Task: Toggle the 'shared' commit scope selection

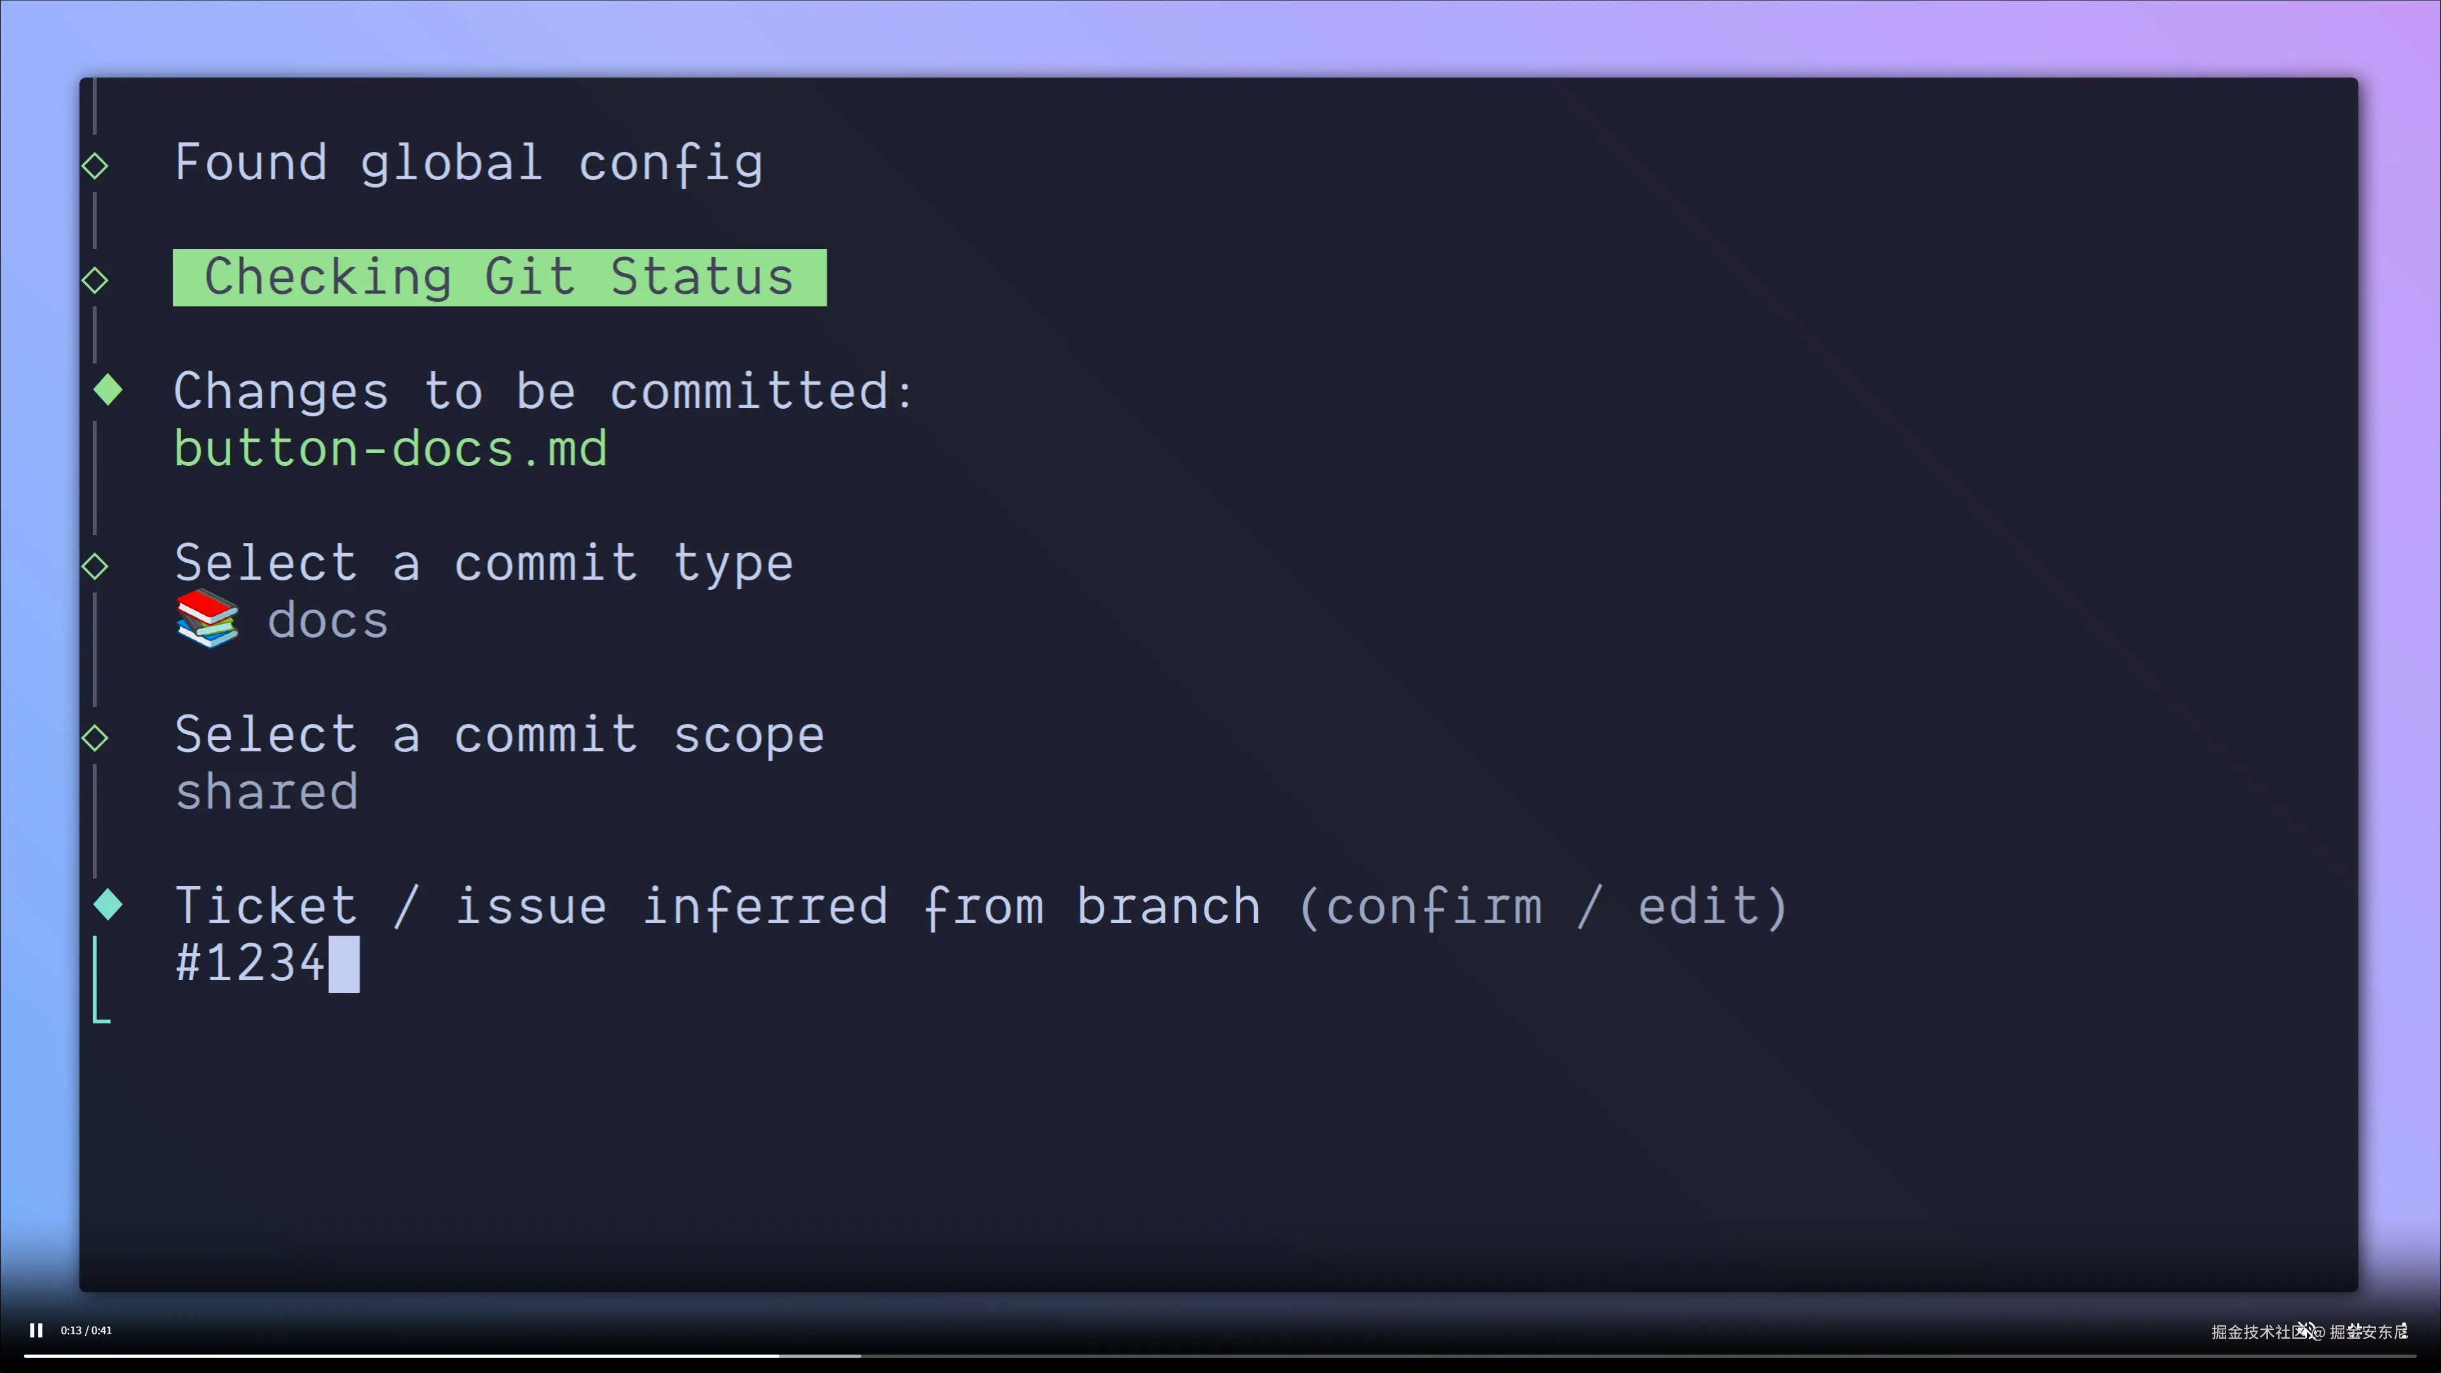Action: [x=266, y=791]
